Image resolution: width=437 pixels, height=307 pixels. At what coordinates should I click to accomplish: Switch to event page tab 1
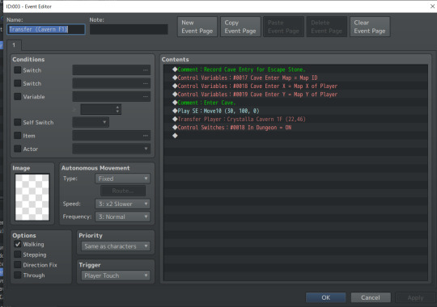pos(14,45)
